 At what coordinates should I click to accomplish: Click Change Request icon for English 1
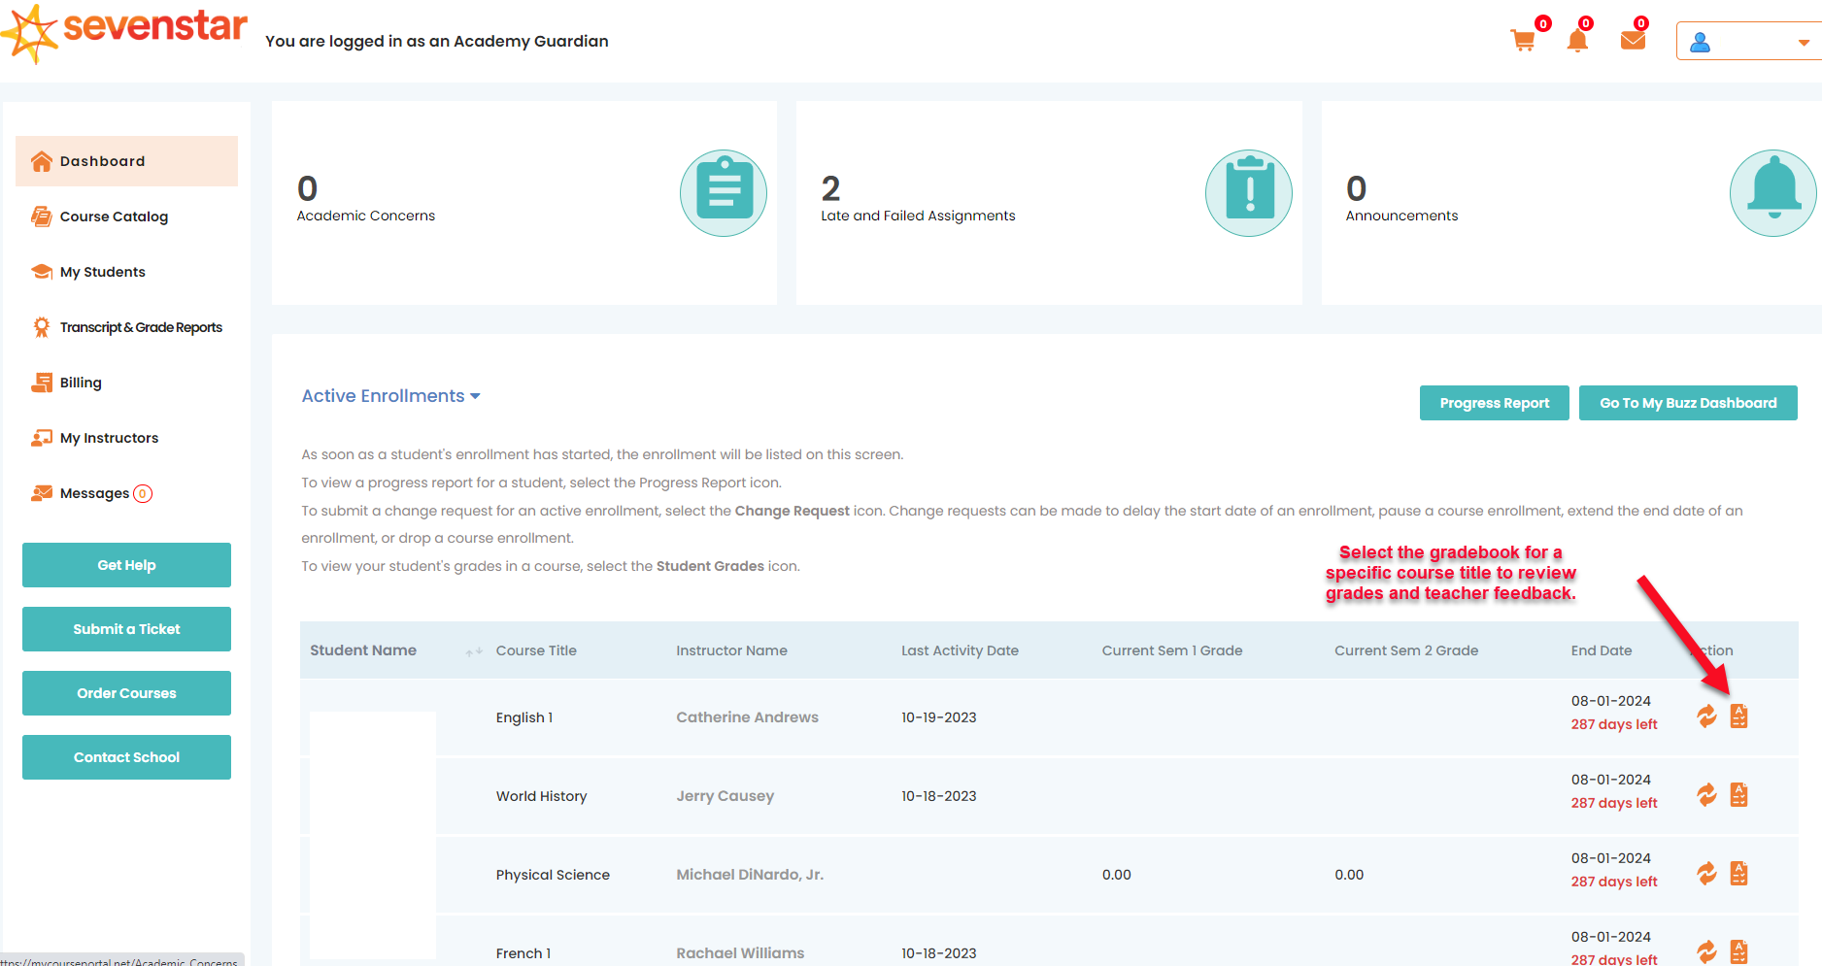click(x=1706, y=716)
